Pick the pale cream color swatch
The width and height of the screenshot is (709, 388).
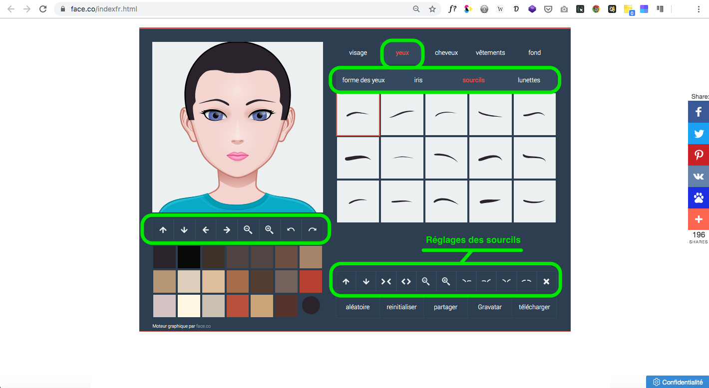pos(189,306)
